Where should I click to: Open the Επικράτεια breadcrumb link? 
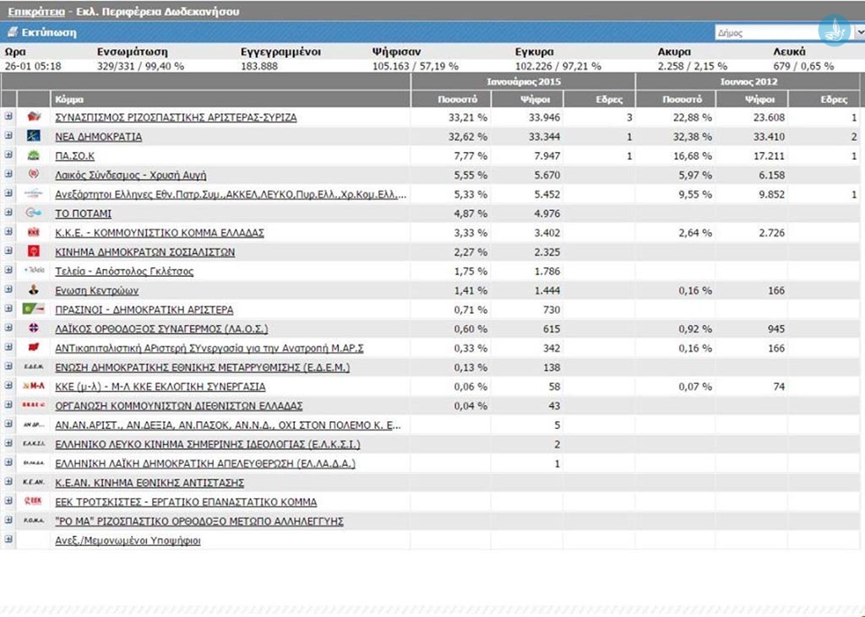pyautogui.click(x=35, y=12)
